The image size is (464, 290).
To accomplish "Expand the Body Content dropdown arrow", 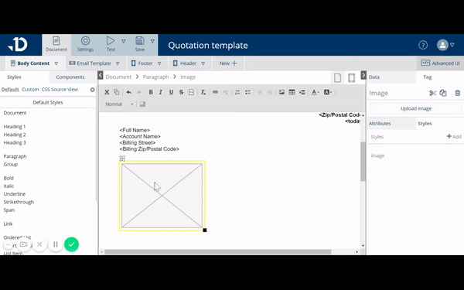I will [56, 63].
